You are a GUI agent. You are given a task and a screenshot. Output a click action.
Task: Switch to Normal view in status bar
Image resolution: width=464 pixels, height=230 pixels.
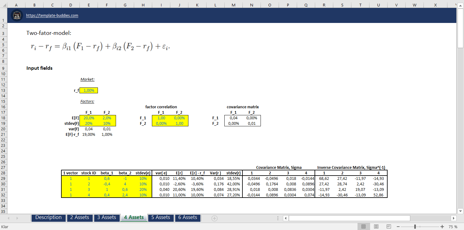[x=364, y=226]
